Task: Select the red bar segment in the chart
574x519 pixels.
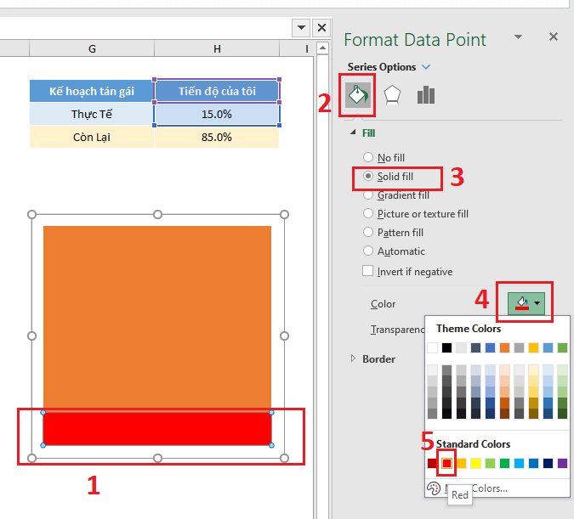Action: (157, 429)
